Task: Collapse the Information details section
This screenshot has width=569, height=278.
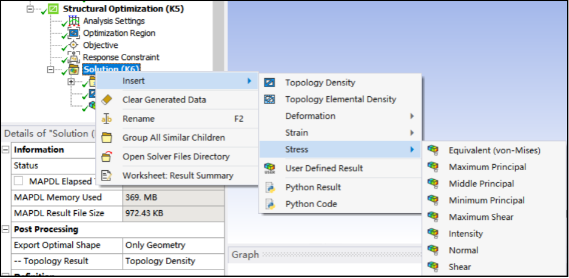Action: click(6, 150)
